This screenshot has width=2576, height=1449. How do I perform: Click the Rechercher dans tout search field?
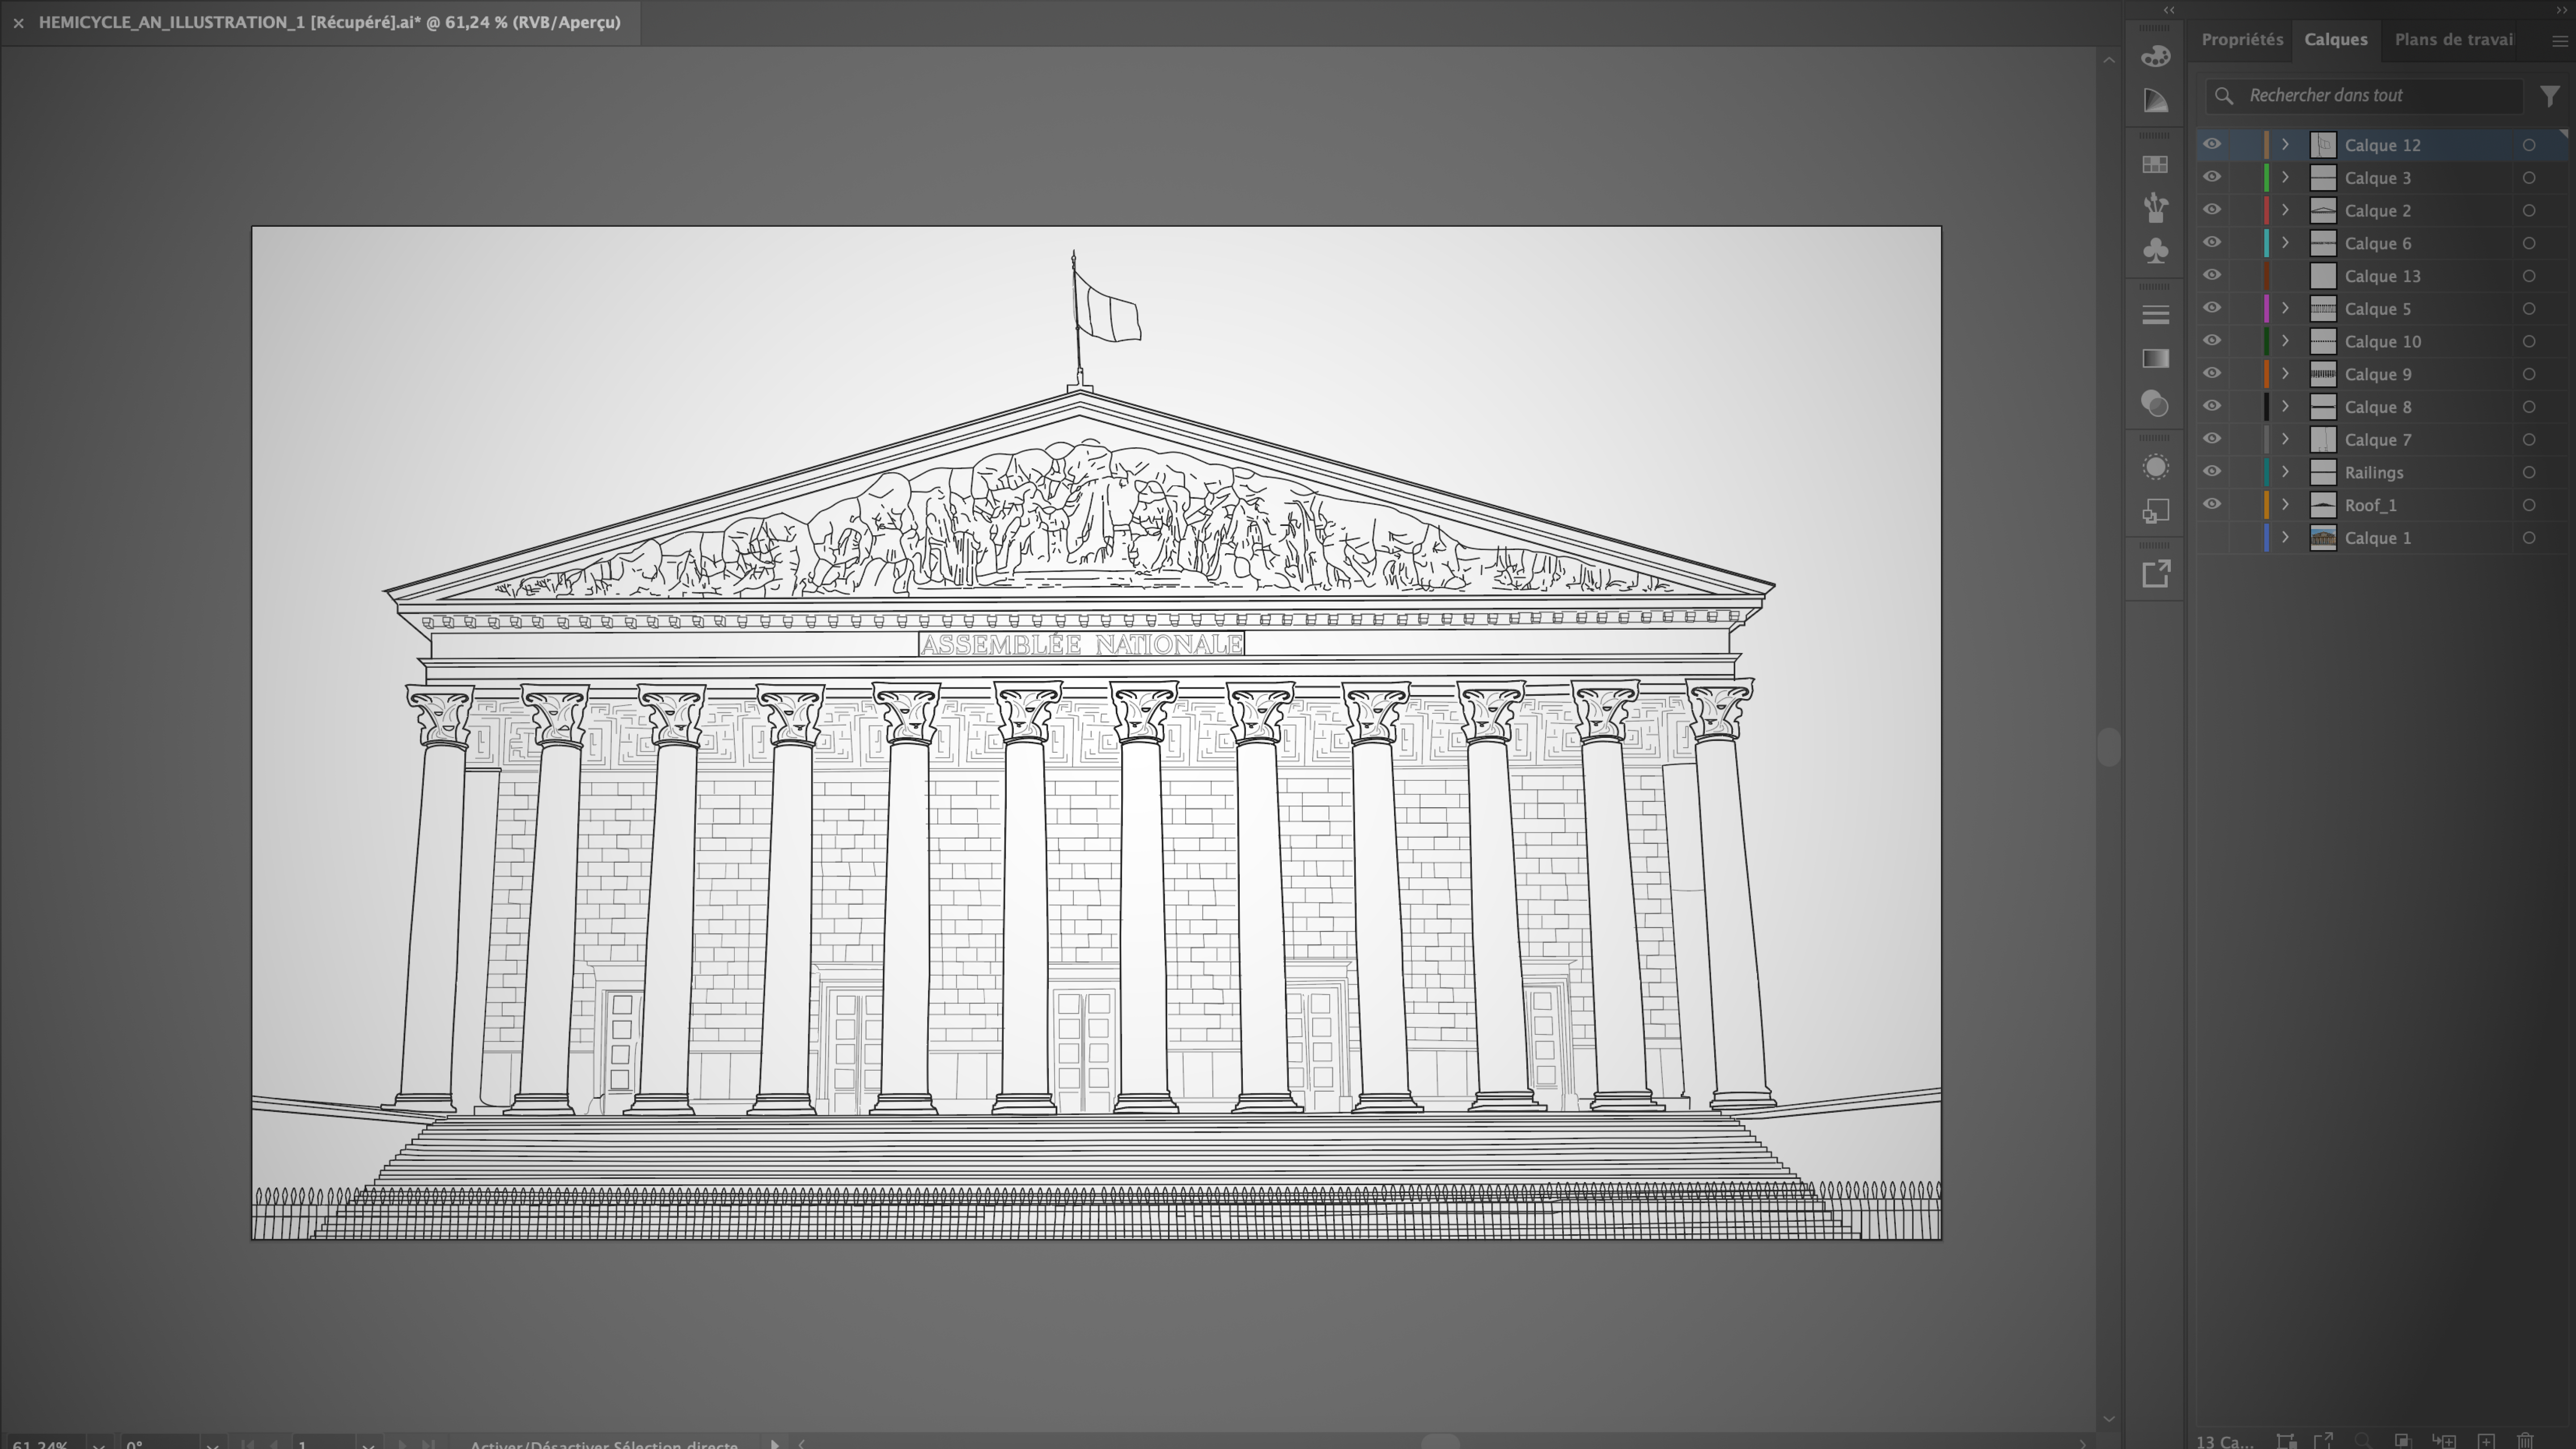(x=2364, y=96)
